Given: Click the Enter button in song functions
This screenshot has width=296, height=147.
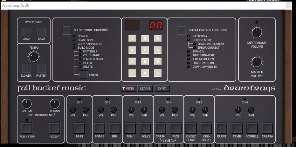Looking at the screenshot, I should 83,75.
